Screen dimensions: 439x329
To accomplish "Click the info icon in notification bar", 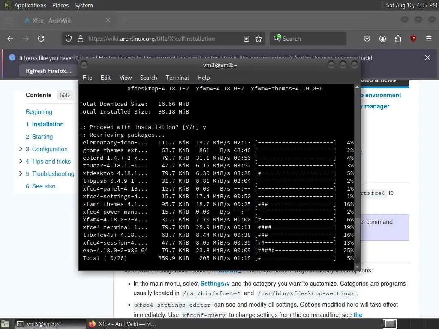I will [x=12, y=58].
